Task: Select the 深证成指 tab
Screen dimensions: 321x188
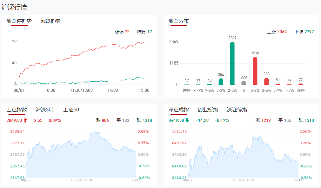Action: [x=178, y=110]
